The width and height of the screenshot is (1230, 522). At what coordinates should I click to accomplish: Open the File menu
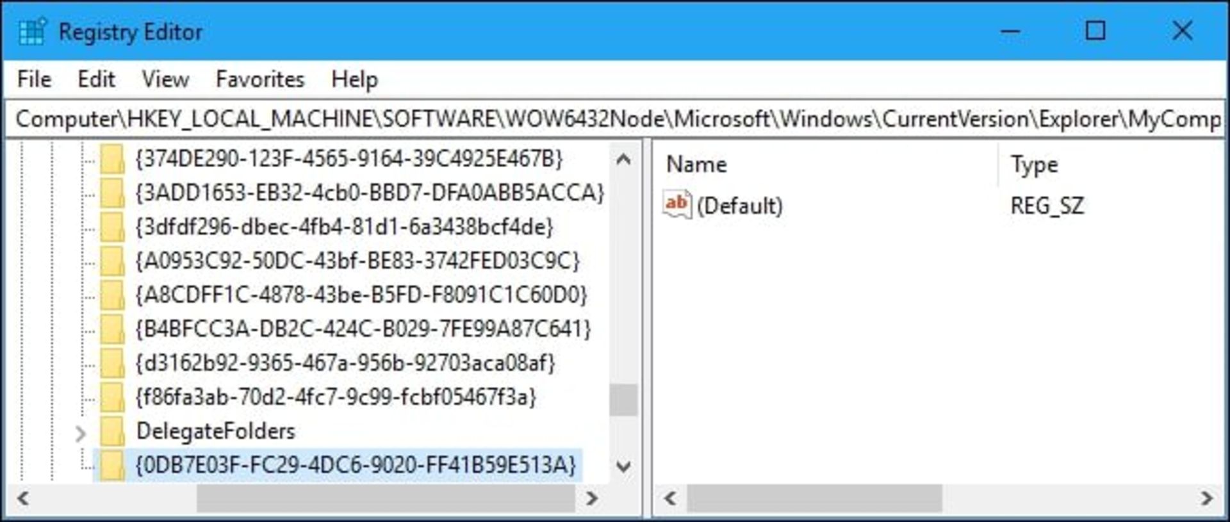pos(34,79)
